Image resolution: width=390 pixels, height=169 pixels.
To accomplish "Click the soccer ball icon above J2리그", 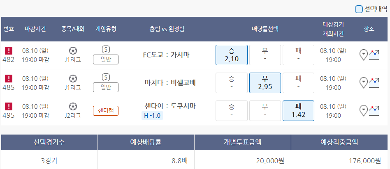I will point(73,106).
